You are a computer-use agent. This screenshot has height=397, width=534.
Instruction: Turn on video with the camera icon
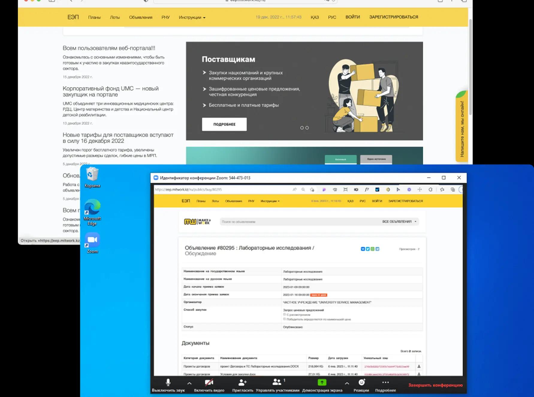(209, 383)
